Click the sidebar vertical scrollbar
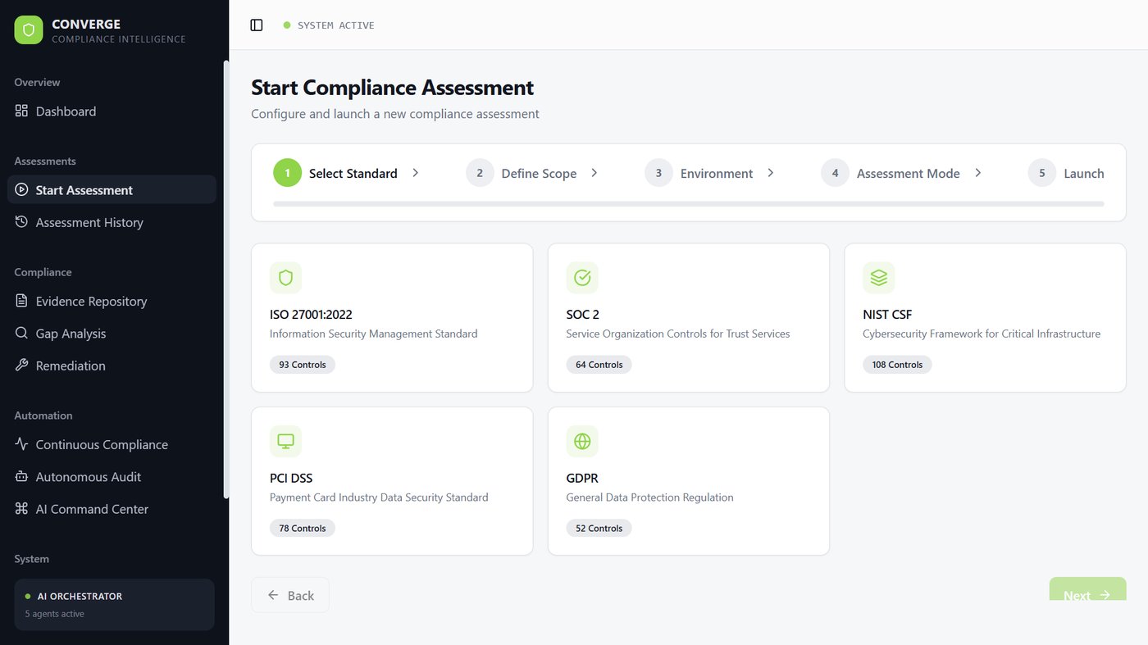The image size is (1148, 645). tap(226, 279)
